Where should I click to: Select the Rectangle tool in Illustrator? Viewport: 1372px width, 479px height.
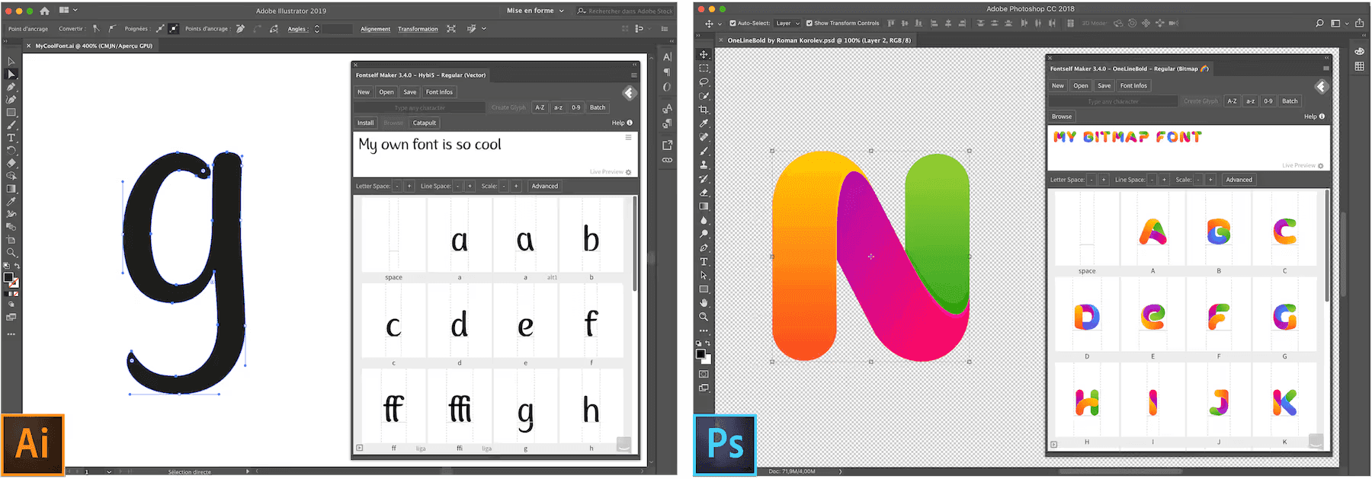click(x=11, y=112)
